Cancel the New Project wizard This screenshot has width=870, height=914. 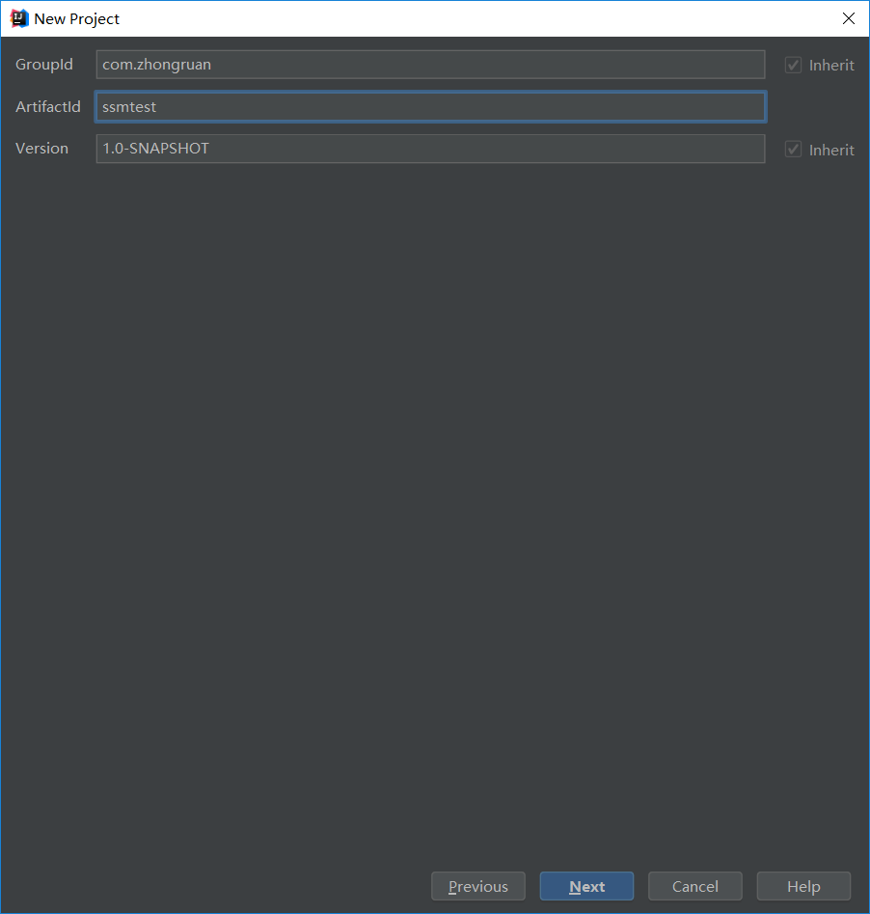point(695,886)
